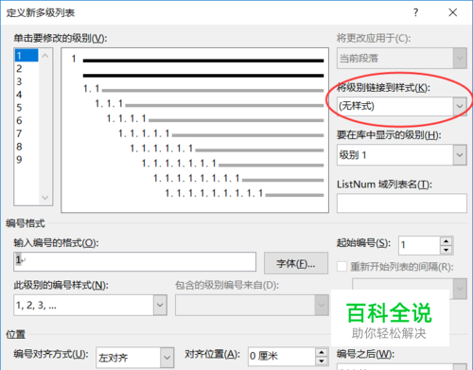Select level 2 in the level list

click(26, 68)
